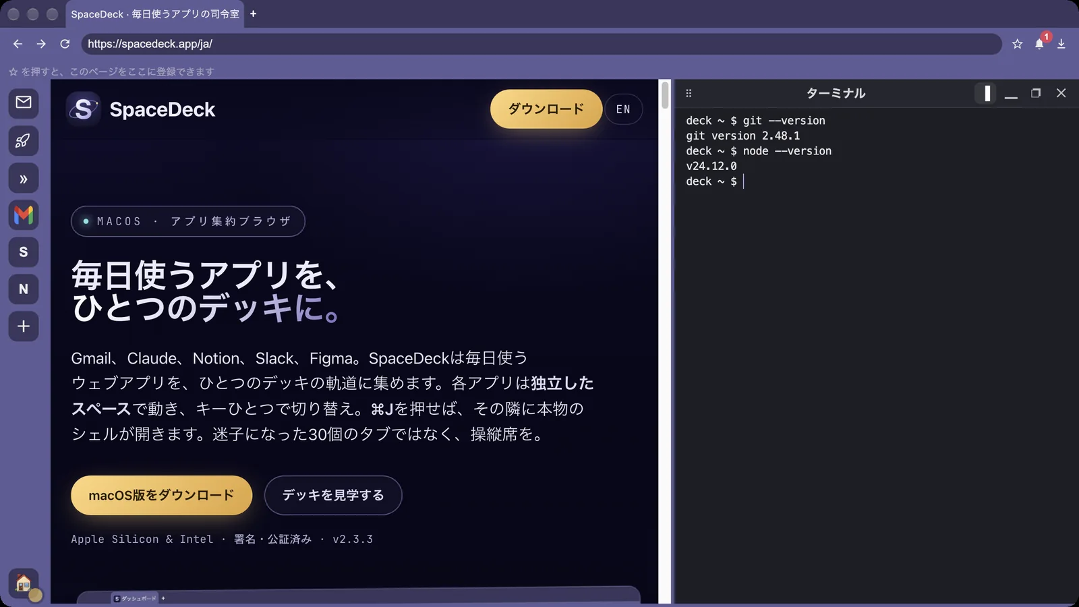Screen dimensions: 1079x607
Task: Click the 'git version 2.48.1' terminal output
Action: [x=742, y=136]
